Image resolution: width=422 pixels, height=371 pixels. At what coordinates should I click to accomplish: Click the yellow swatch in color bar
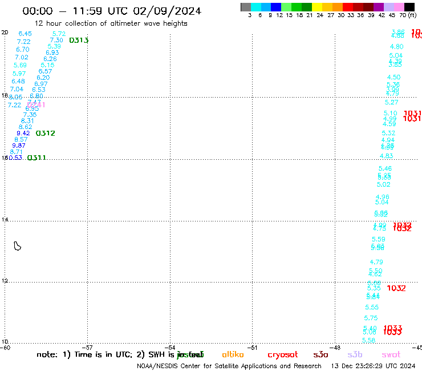pos(317,7)
